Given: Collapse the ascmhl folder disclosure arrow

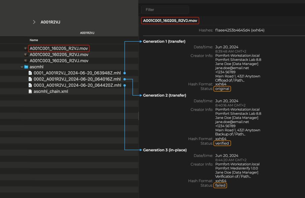Looking at the screenshot, I should pos(22,67).
